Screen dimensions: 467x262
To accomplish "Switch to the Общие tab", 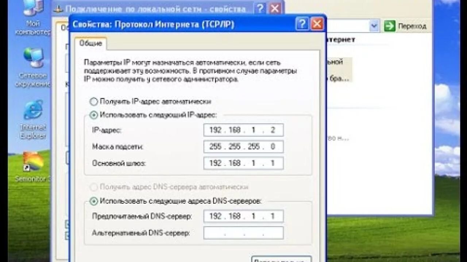I will (x=91, y=43).
